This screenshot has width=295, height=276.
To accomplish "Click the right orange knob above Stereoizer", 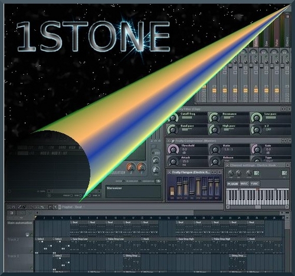I will click(x=141, y=167).
